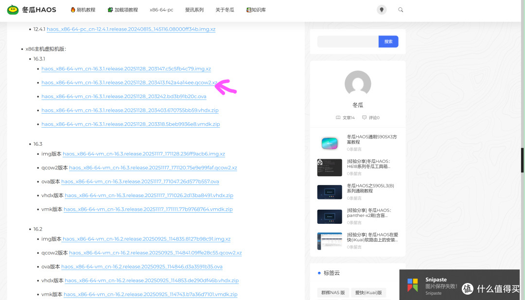
Task: Open the 资讯系列 menu item
Action: click(194, 10)
